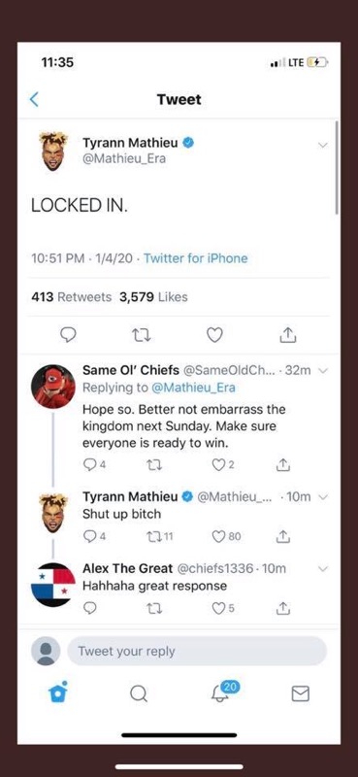Click the Tweet your reply field
Viewport: 358px width, 777px height.
[197, 651]
